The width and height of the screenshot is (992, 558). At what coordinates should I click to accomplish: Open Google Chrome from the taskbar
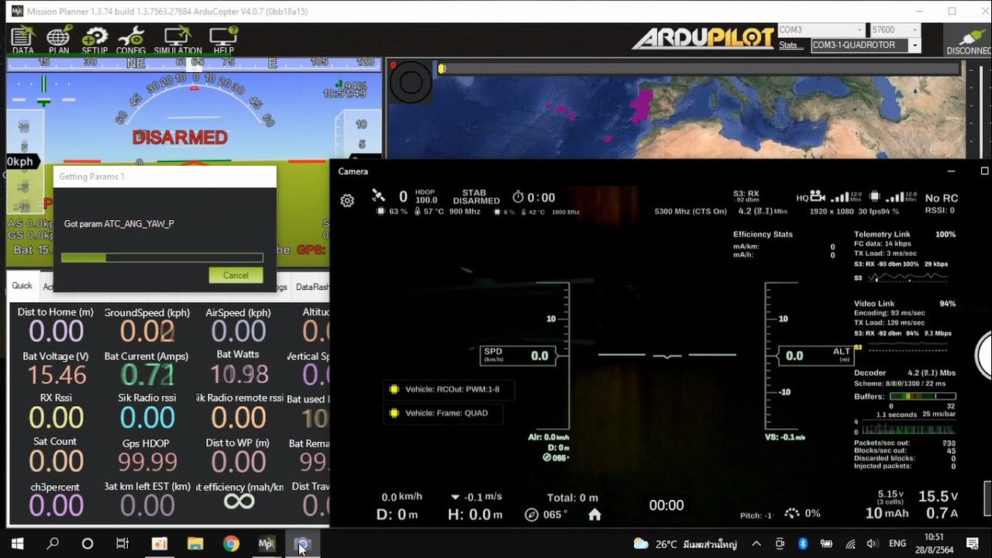point(231,543)
